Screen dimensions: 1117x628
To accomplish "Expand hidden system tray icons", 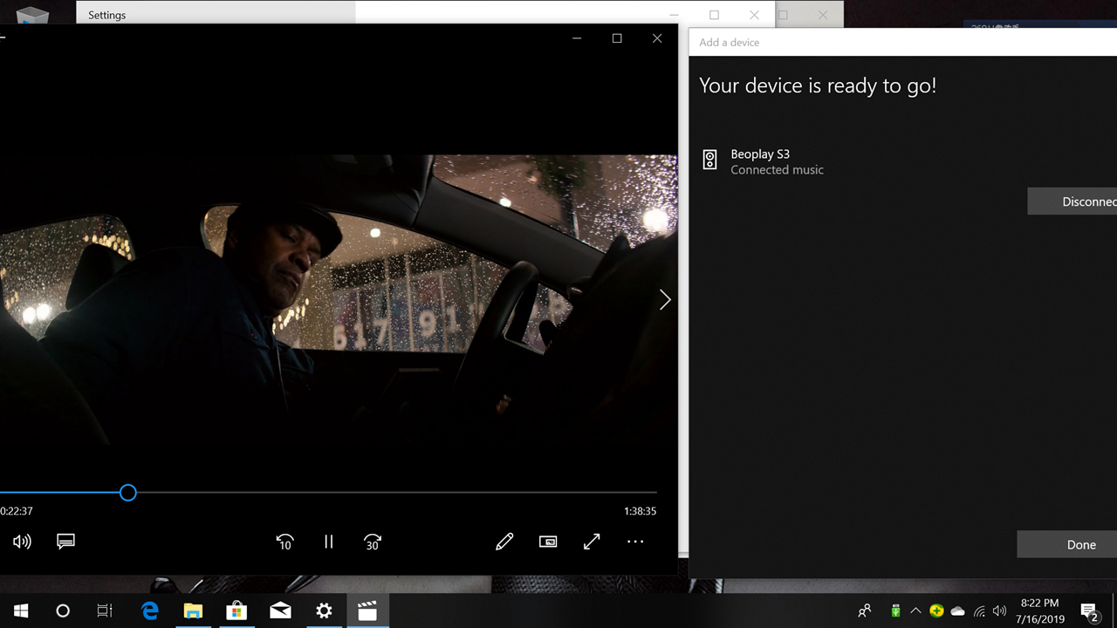I will click(915, 611).
